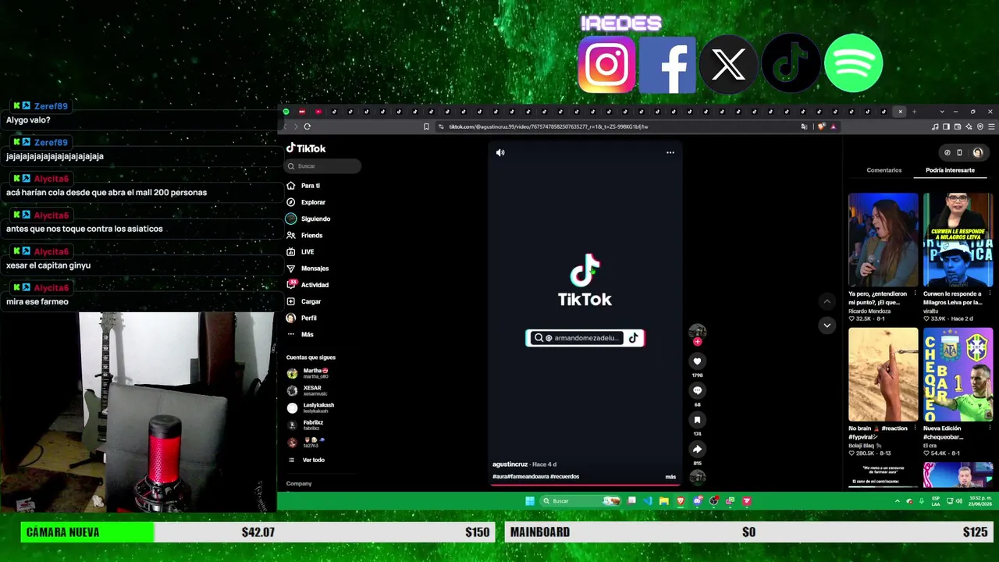Mute the TikTok video sound
Screen dimensions: 999x562
(x=500, y=153)
